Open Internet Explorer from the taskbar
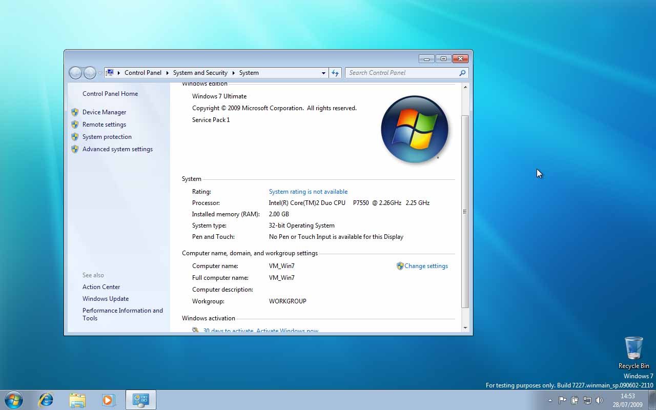 [46, 400]
